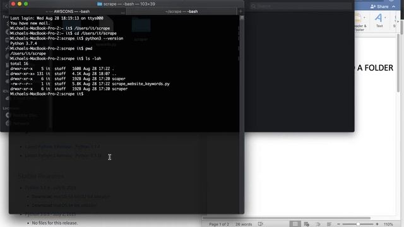Click 'total 16' line in Terminal
This screenshot has width=404, height=227.
pyautogui.click(x=19, y=63)
